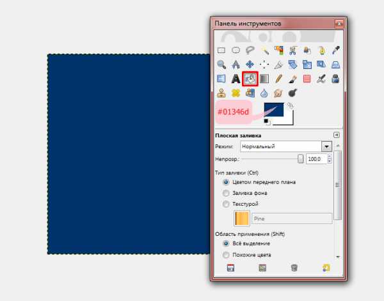Screen dimensions: 384x301
Task: Click the 'Плоская заливка' heading text
Action: (x=238, y=135)
